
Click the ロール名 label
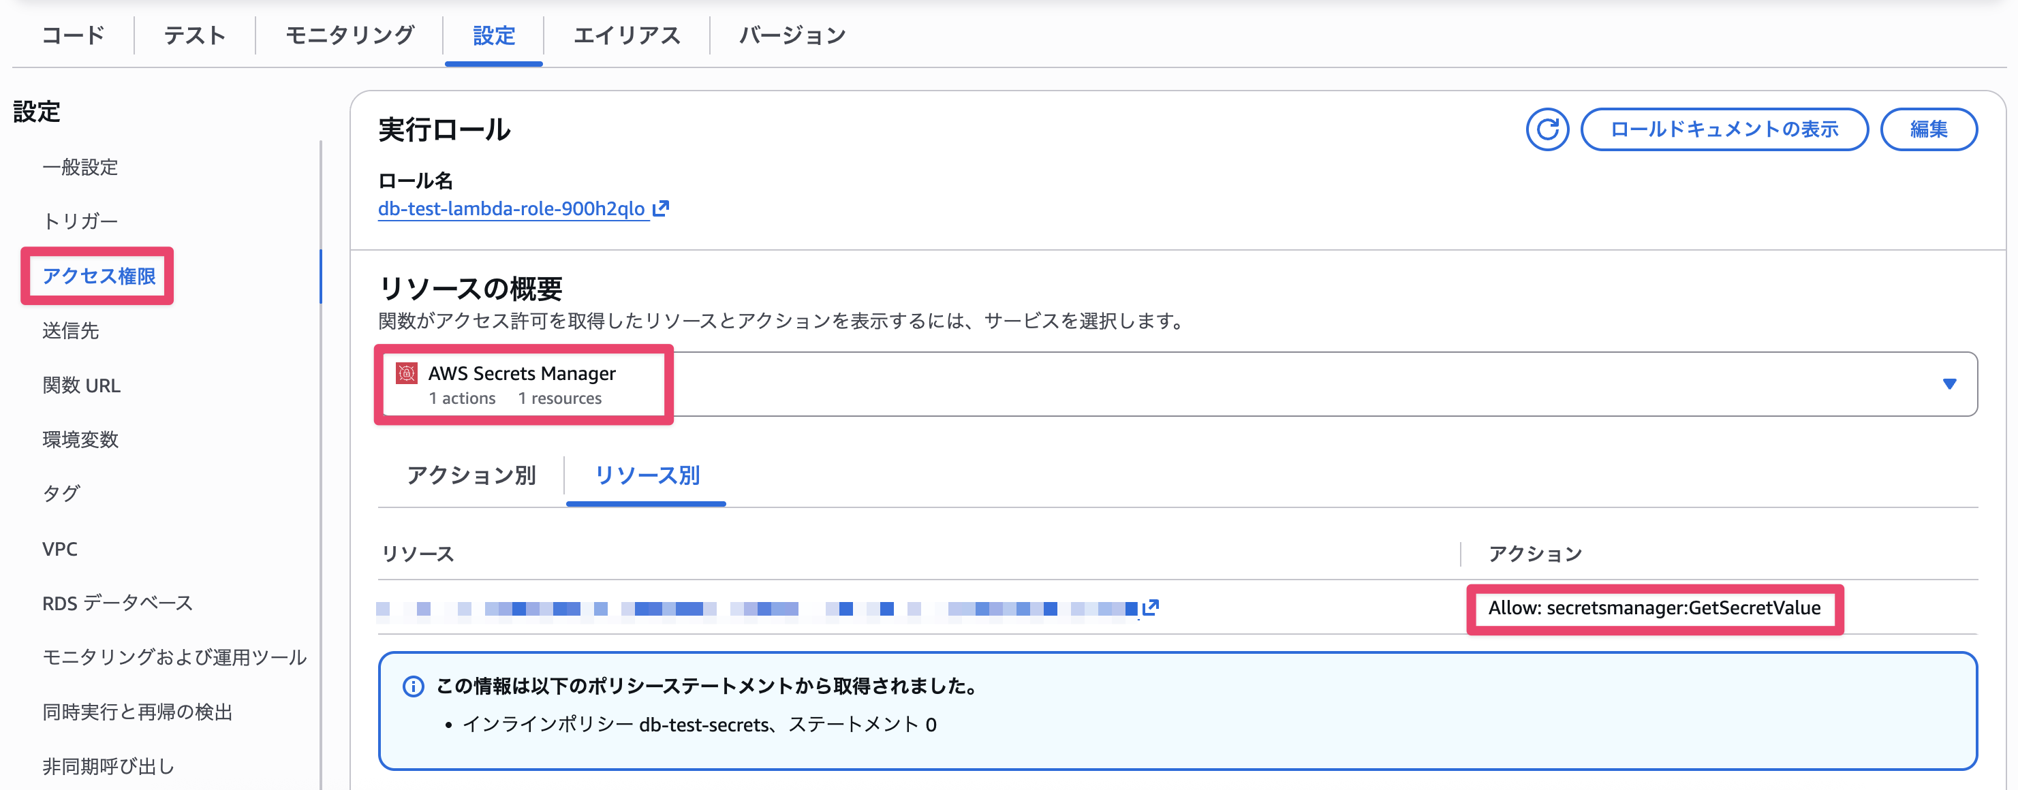pyautogui.click(x=415, y=181)
